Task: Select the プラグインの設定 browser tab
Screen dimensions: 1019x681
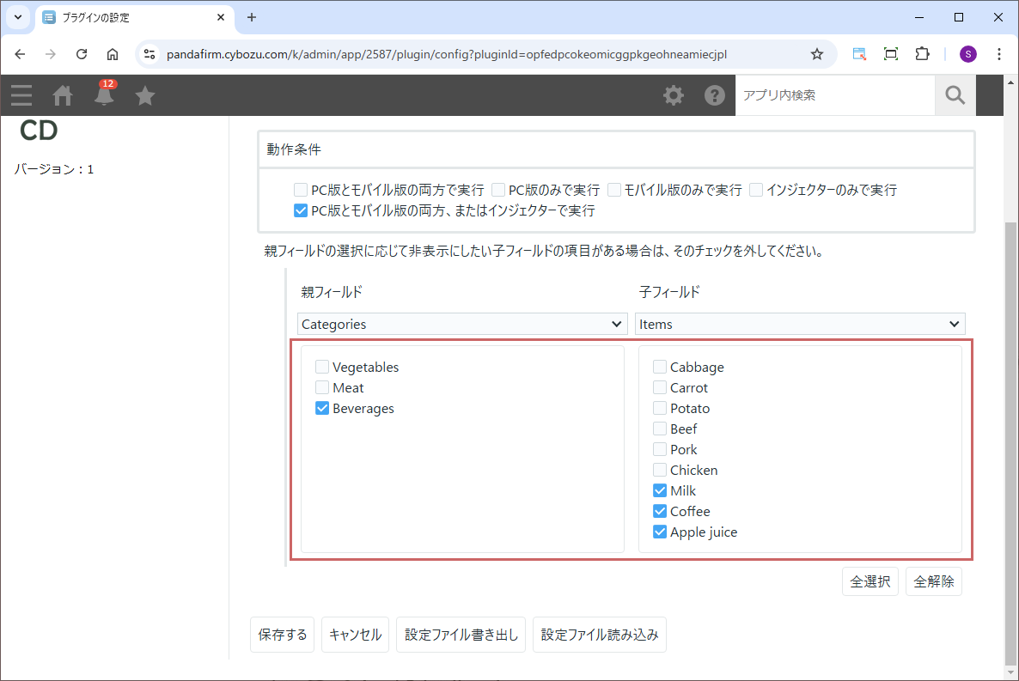Action: pyautogui.click(x=129, y=17)
